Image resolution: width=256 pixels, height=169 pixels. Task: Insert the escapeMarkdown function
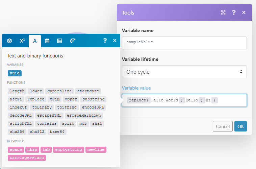[84, 115]
